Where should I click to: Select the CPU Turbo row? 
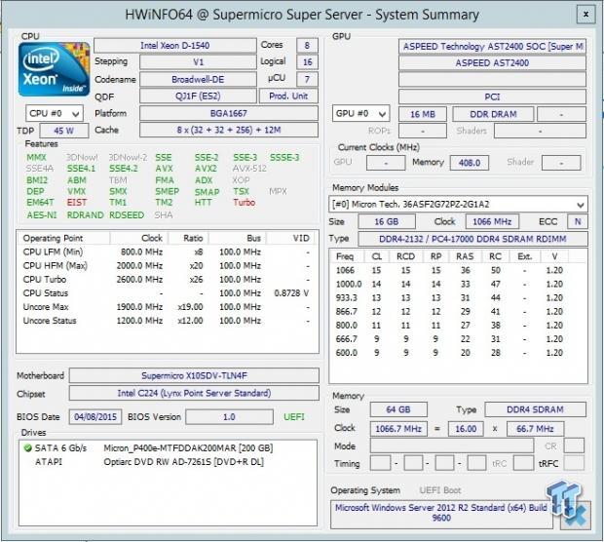coord(167,280)
